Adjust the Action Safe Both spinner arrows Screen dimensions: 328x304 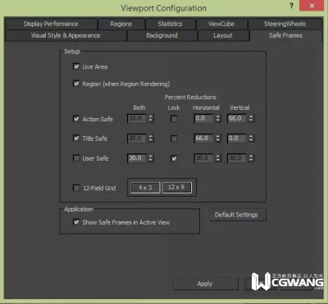pos(151,118)
